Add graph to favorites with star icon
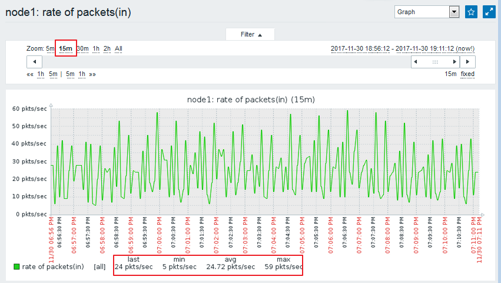The width and height of the screenshot is (501, 283). (x=471, y=12)
